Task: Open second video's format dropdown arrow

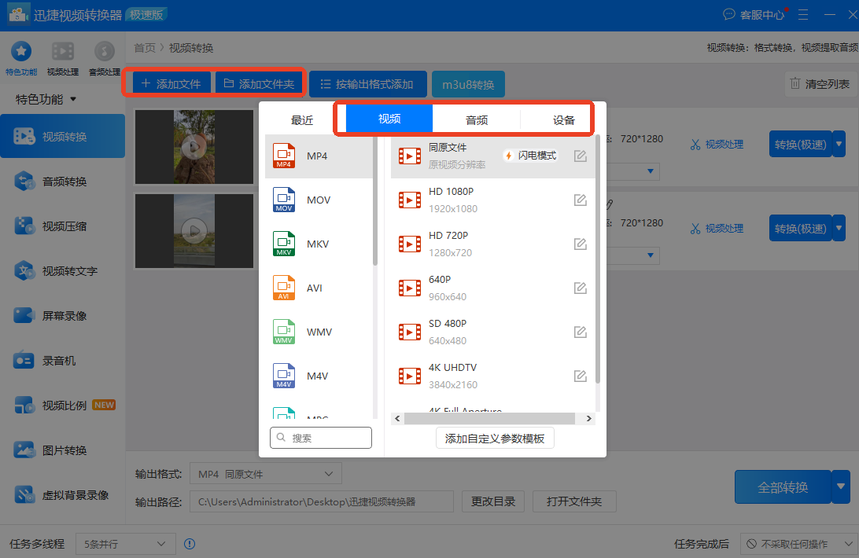Action: pos(651,255)
